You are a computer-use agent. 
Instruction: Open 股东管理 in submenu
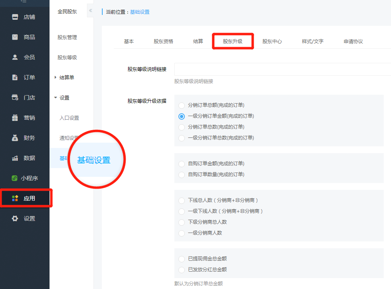(67, 37)
